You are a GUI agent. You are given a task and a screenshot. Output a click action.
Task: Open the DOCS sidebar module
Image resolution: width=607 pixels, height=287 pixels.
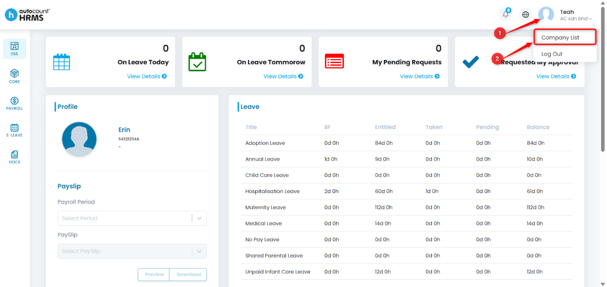15,157
